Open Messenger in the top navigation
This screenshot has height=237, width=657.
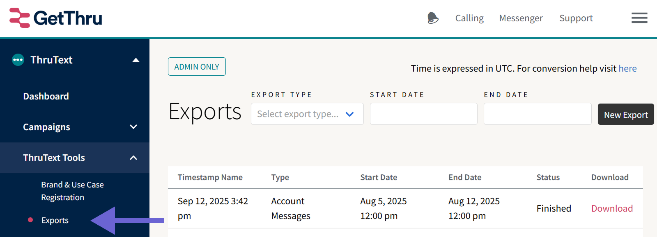521,18
